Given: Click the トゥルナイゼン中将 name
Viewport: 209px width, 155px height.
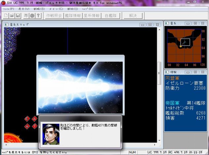Looking at the screenshot, I should (179, 108).
